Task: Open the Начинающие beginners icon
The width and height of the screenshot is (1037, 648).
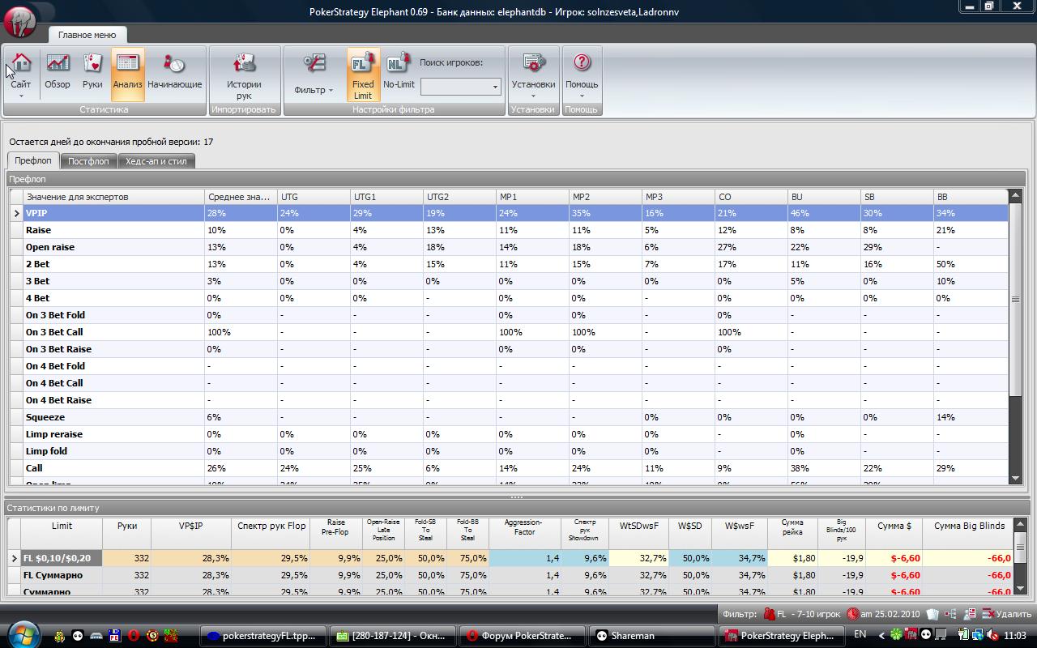Action: pos(174,63)
